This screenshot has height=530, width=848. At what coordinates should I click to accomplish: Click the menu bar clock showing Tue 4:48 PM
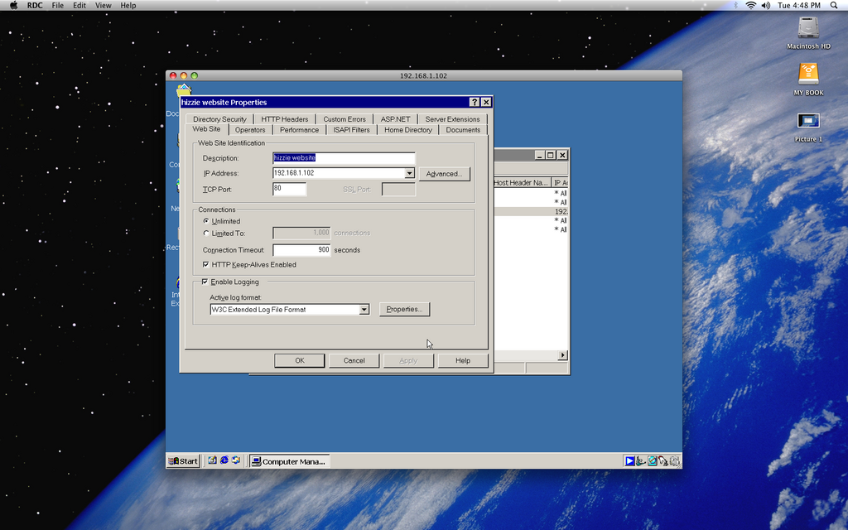[799, 6]
